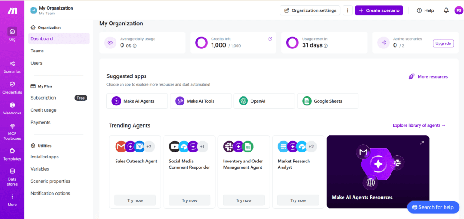
Task: Try now on Inventory and Order Management Agent
Action: (244, 200)
